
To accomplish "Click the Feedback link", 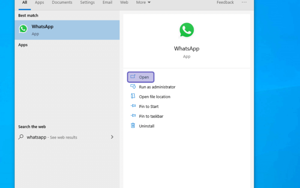I will point(225,3).
